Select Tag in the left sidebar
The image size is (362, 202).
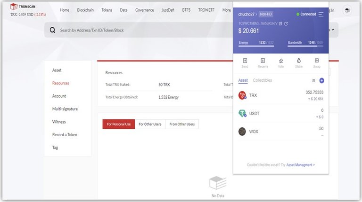point(55,148)
